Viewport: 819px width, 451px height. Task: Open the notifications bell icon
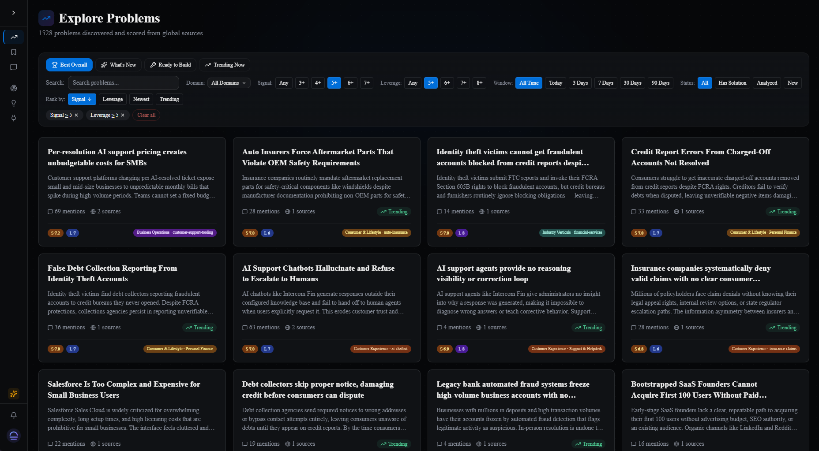[x=14, y=415]
